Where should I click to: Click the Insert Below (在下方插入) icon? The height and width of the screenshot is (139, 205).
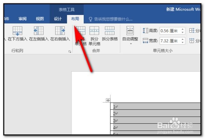(x=17, y=31)
